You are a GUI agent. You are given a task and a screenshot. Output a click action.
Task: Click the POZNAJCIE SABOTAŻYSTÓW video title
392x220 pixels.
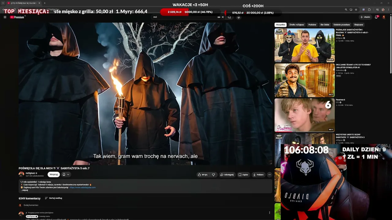[x=352, y=32]
